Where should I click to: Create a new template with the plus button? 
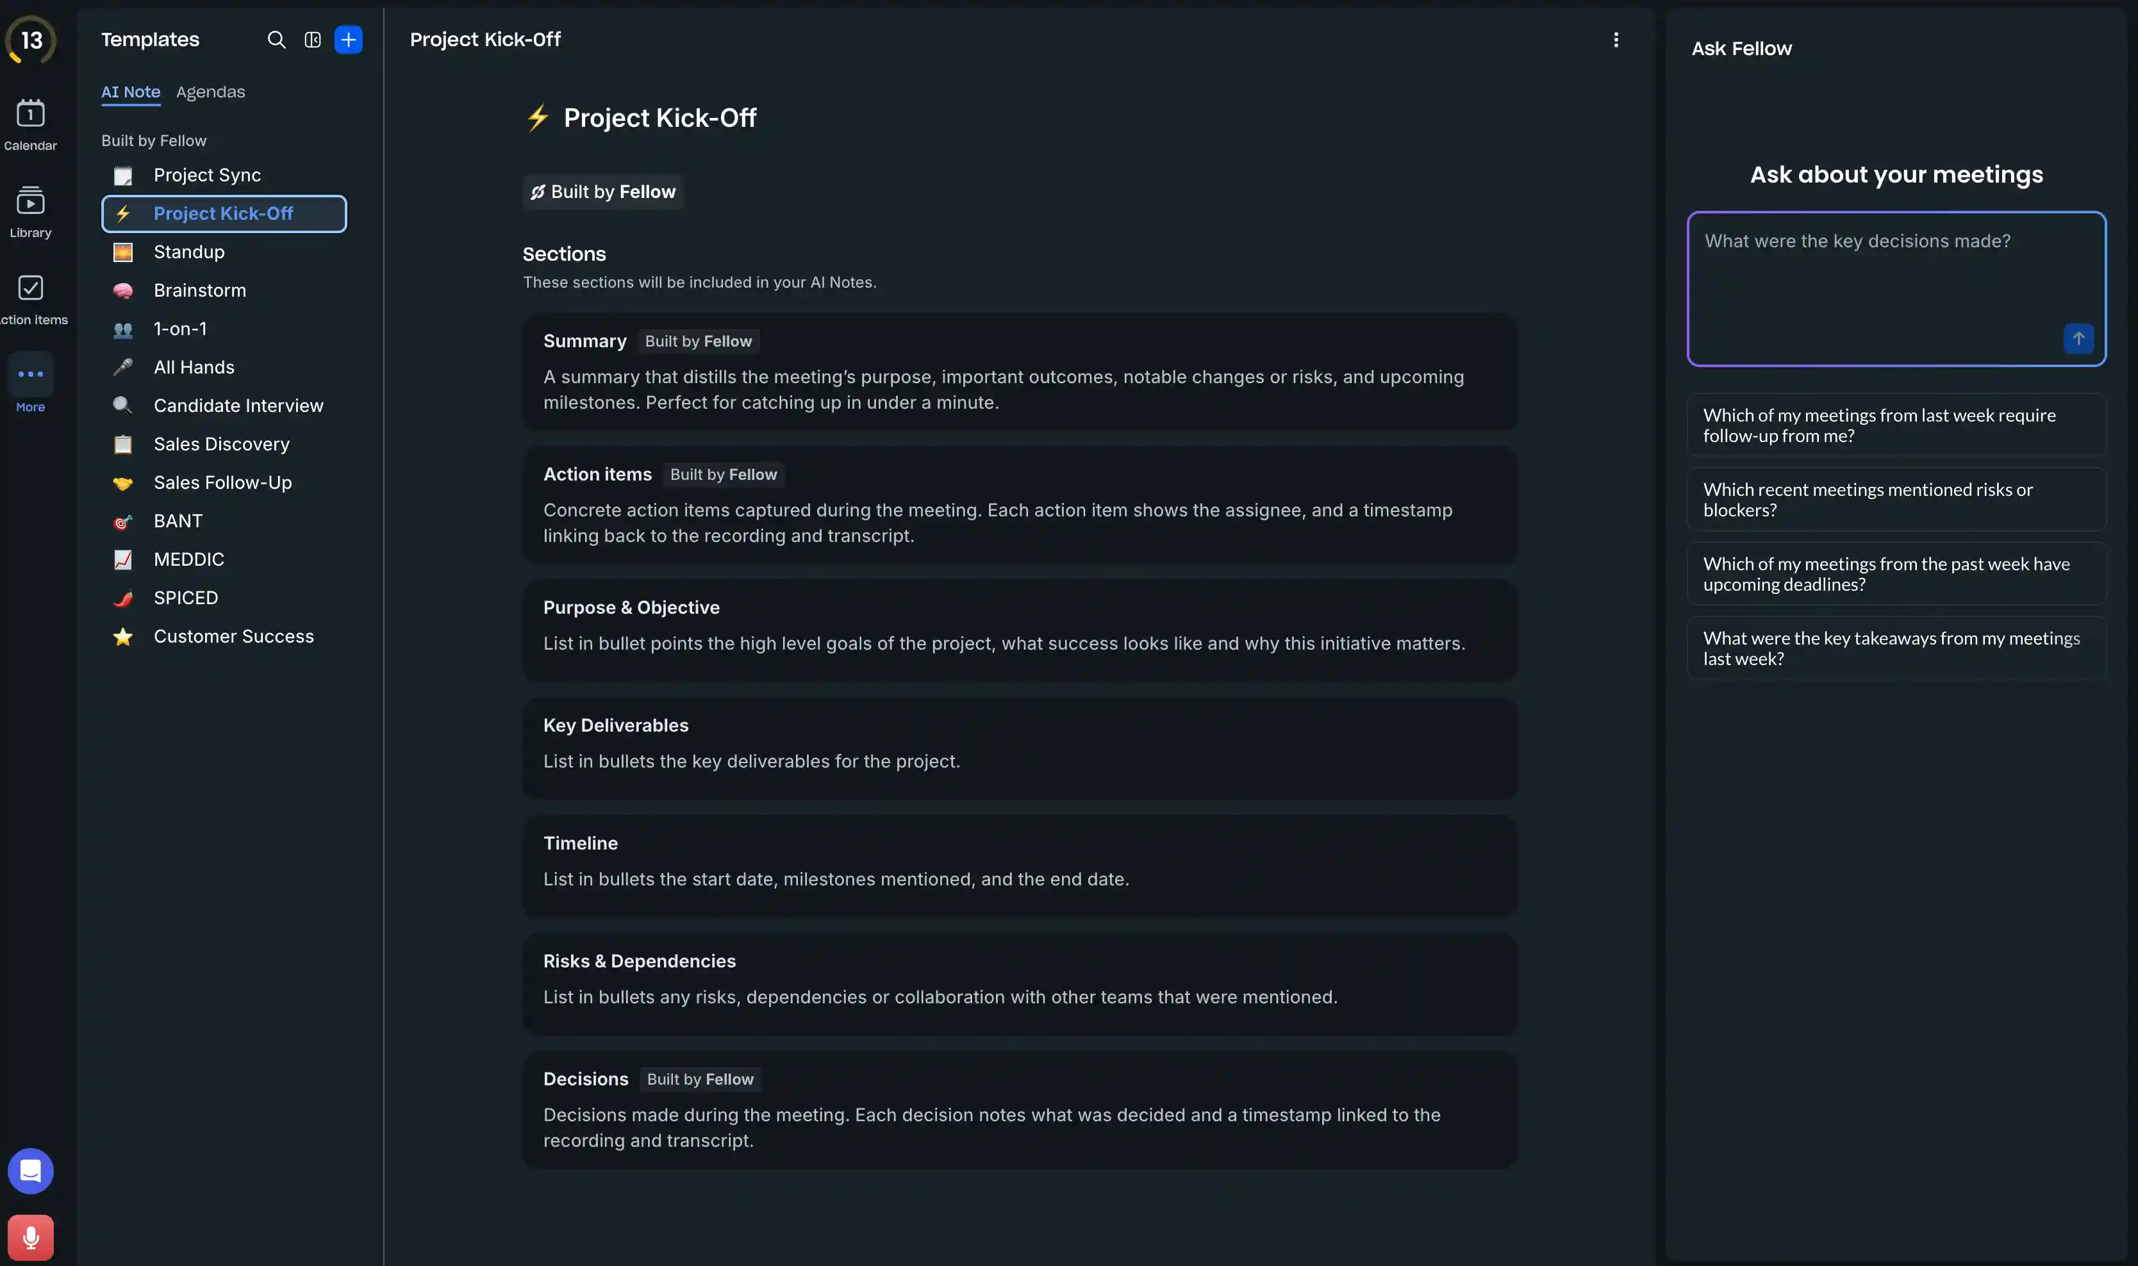[x=348, y=39]
